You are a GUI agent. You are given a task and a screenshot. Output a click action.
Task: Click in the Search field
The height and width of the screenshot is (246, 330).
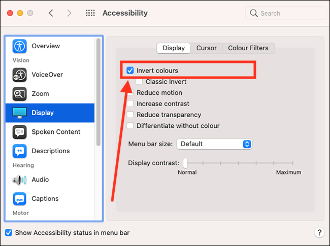click(x=287, y=13)
